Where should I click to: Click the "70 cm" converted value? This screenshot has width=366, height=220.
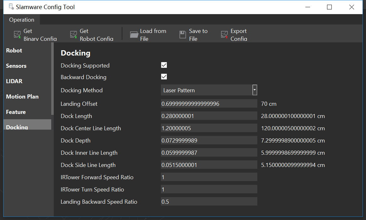pos(269,104)
